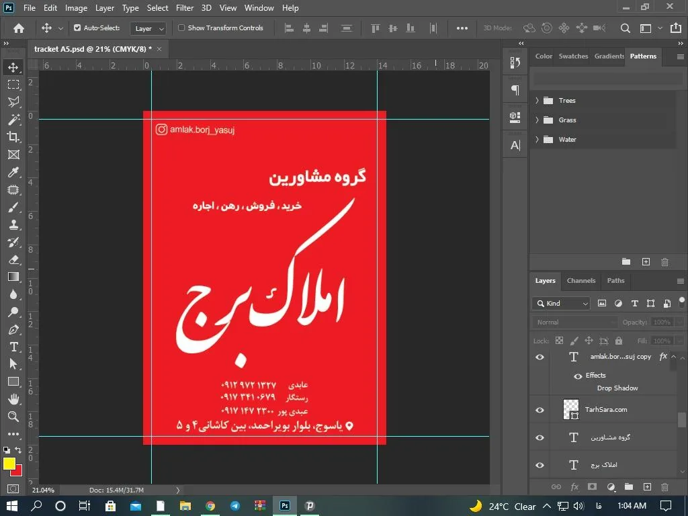The width and height of the screenshot is (688, 516).
Task: Toggle the Auto-Select checkbox
Action: click(x=77, y=28)
